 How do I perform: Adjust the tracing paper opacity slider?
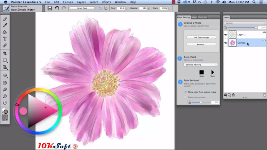(201, 102)
